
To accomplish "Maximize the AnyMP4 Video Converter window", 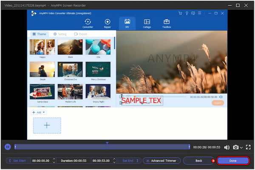I will coord(216,13).
